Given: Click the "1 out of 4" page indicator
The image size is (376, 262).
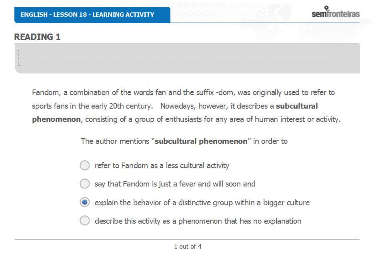Looking at the screenshot, I should coord(188,246).
